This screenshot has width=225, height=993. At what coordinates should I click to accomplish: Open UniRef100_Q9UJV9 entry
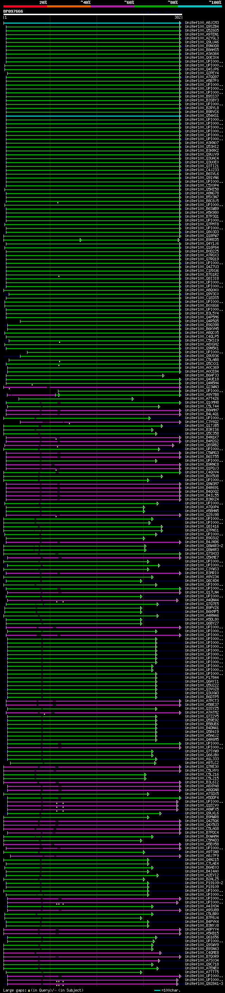(x=202, y=155)
